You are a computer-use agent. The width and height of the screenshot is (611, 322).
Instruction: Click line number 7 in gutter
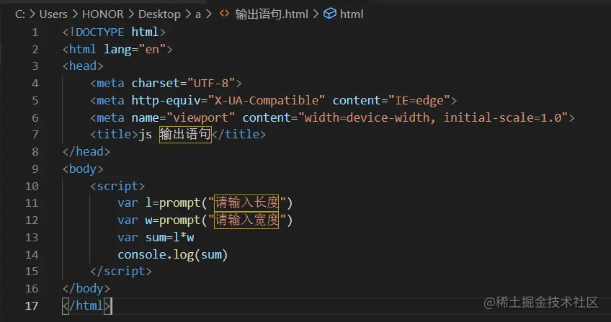tap(35, 134)
